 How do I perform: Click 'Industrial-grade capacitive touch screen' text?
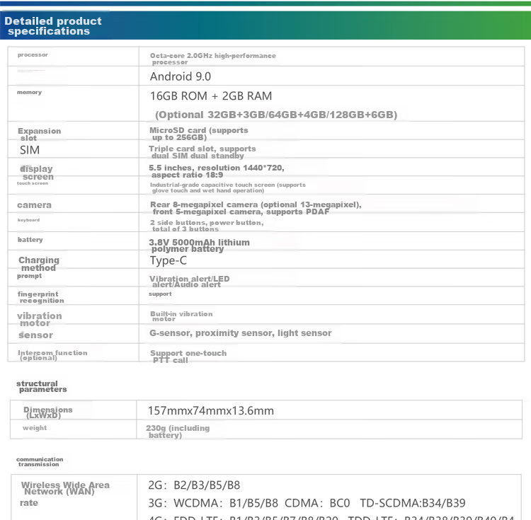click(227, 187)
